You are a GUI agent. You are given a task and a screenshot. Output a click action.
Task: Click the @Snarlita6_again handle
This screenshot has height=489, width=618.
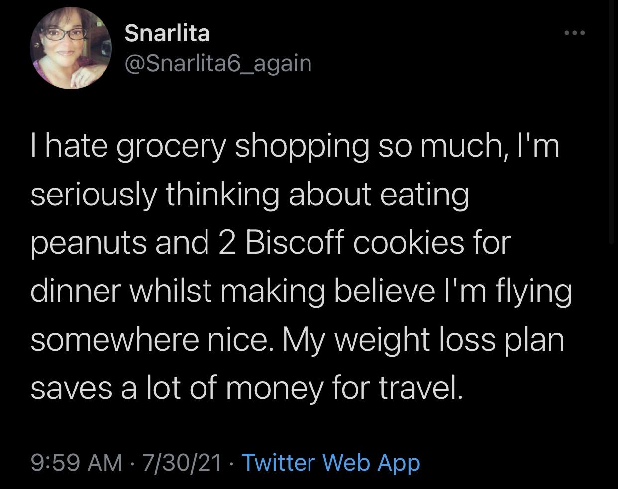pyautogui.click(x=218, y=63)
